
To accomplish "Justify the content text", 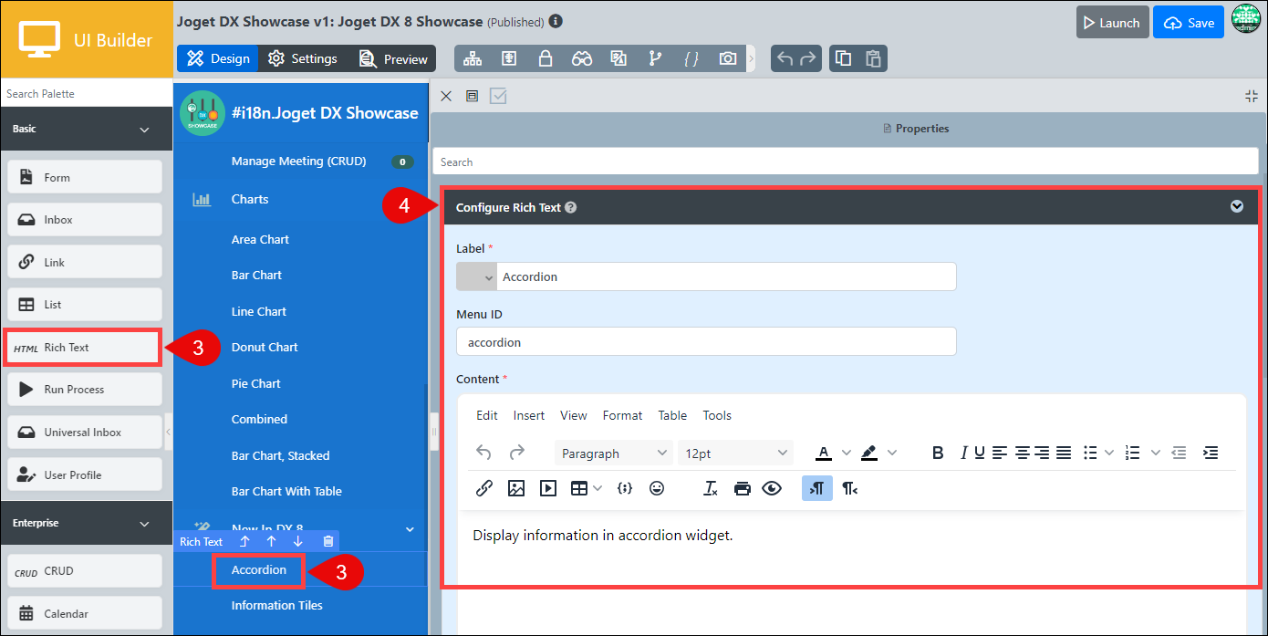I will (1064, 453).
